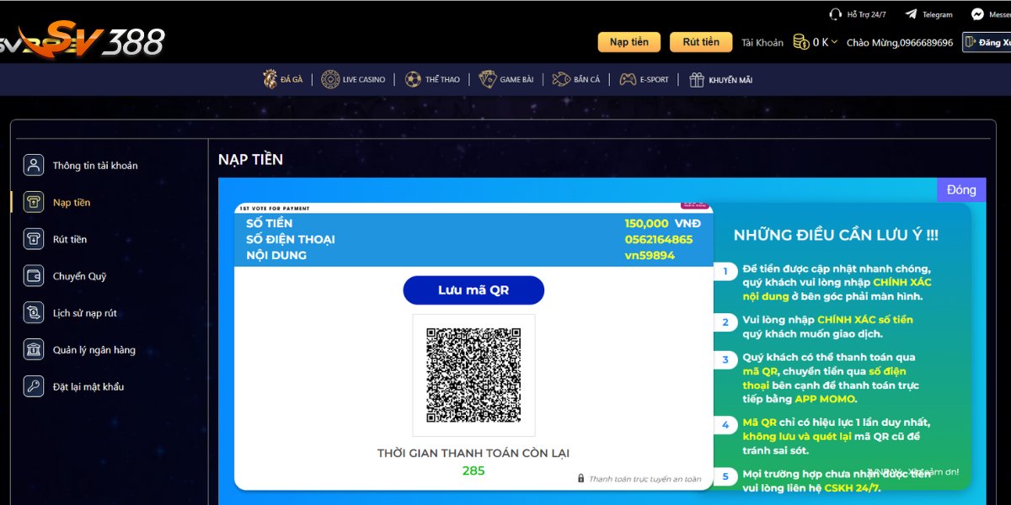Click the QR code image
Screen dimensions: 1011x505
pos(473,375)
